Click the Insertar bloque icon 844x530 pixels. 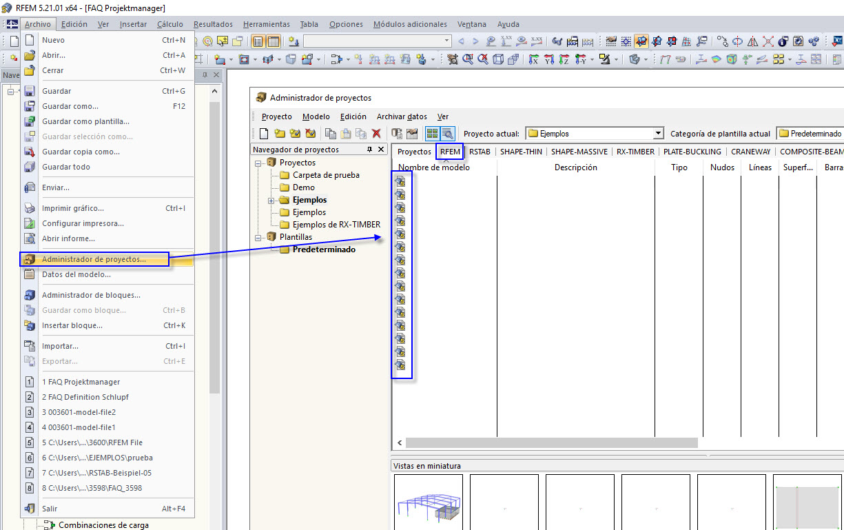30,325
